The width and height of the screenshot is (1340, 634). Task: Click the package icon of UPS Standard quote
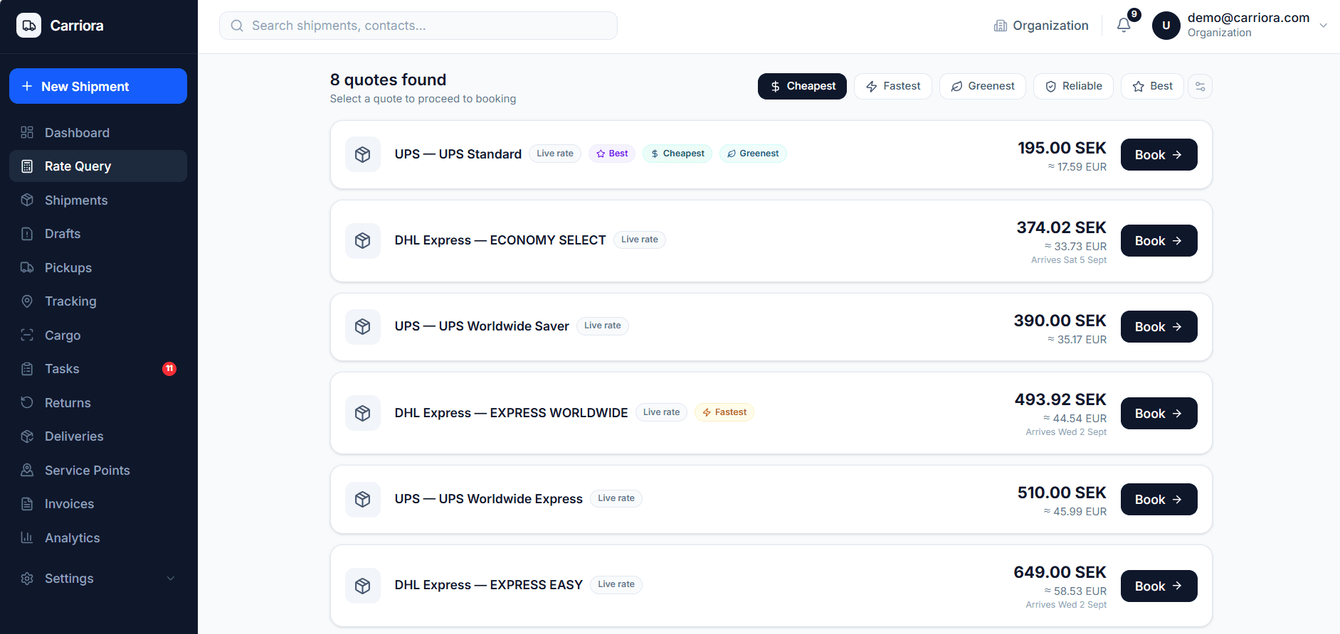click(363, 154)
